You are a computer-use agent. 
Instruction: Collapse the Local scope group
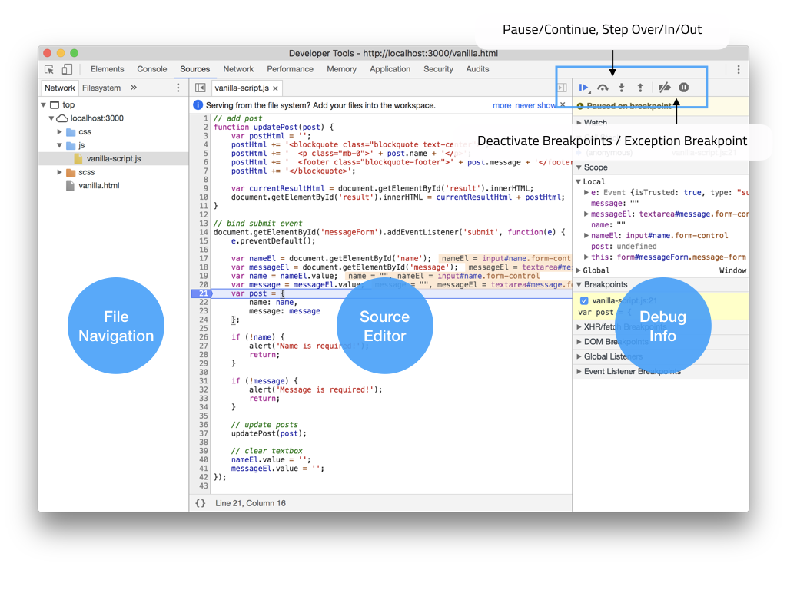[x=579, y=181]
